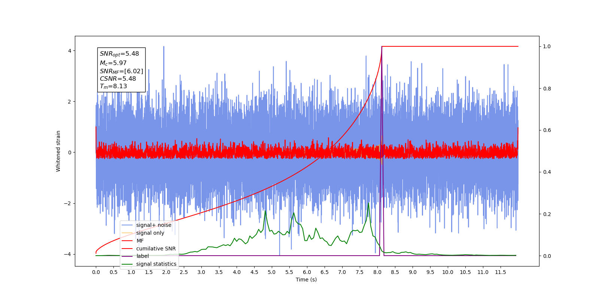Click the 4 tick on left axis

70,51
